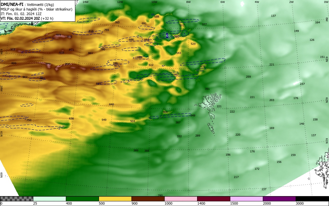Click the checkered 0–25 legend swatch
The width and height of the screenshot is (329, 206).
tap(16, 199)
